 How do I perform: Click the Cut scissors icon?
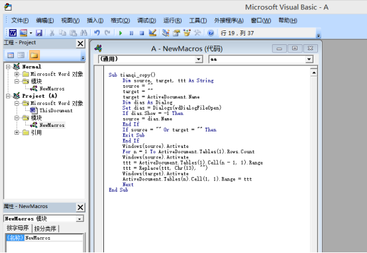coord(52,33)
